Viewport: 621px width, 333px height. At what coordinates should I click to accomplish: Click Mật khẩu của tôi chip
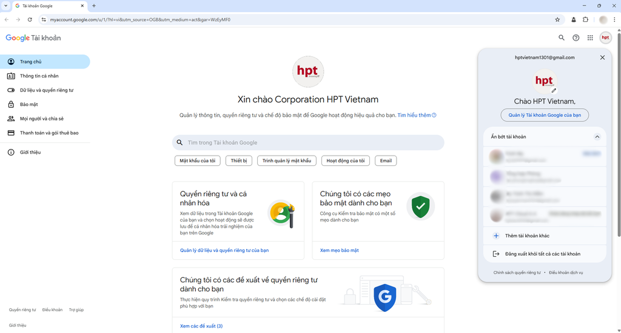197,160
